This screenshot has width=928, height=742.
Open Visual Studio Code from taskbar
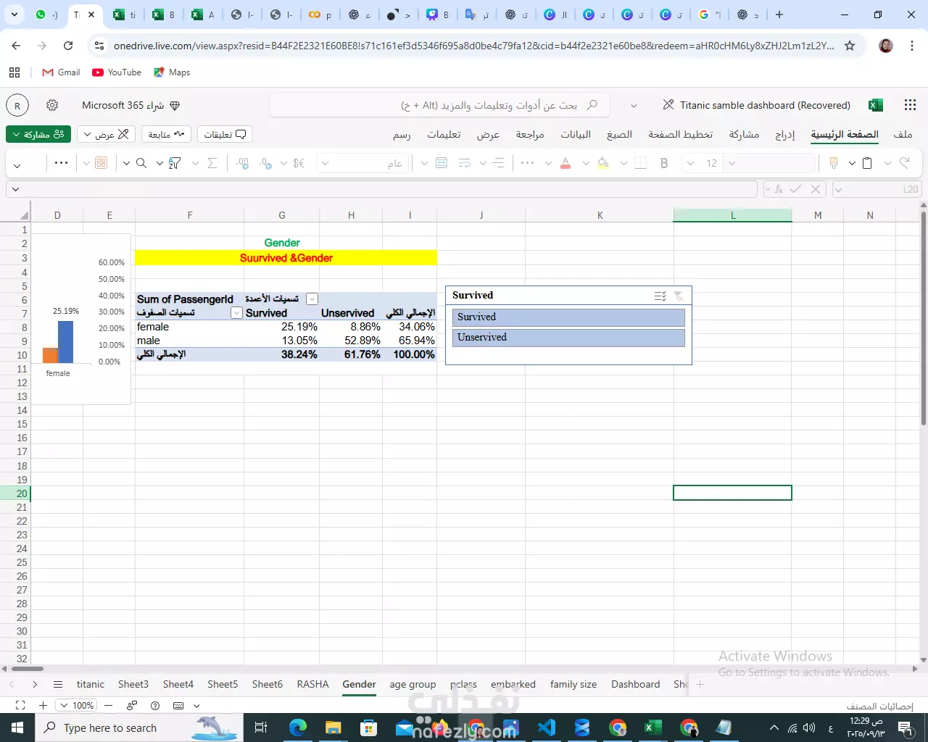point(547,728)
